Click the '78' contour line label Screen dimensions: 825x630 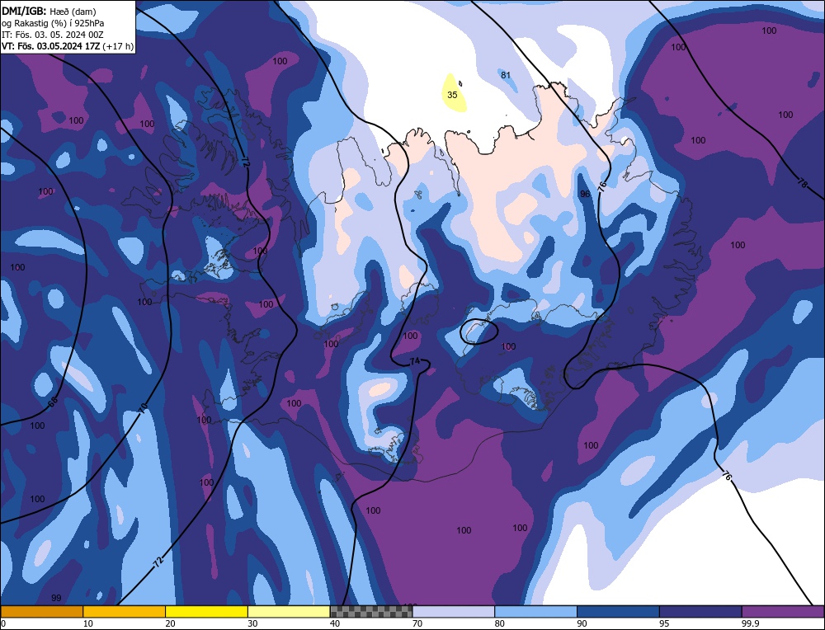point(802,184)
